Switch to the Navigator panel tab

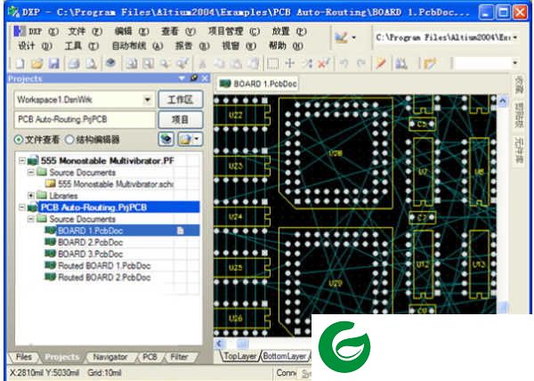(x=110, y=357)
